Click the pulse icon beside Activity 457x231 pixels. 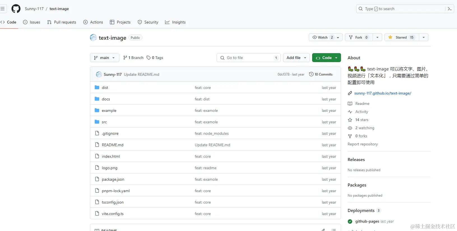350,112
